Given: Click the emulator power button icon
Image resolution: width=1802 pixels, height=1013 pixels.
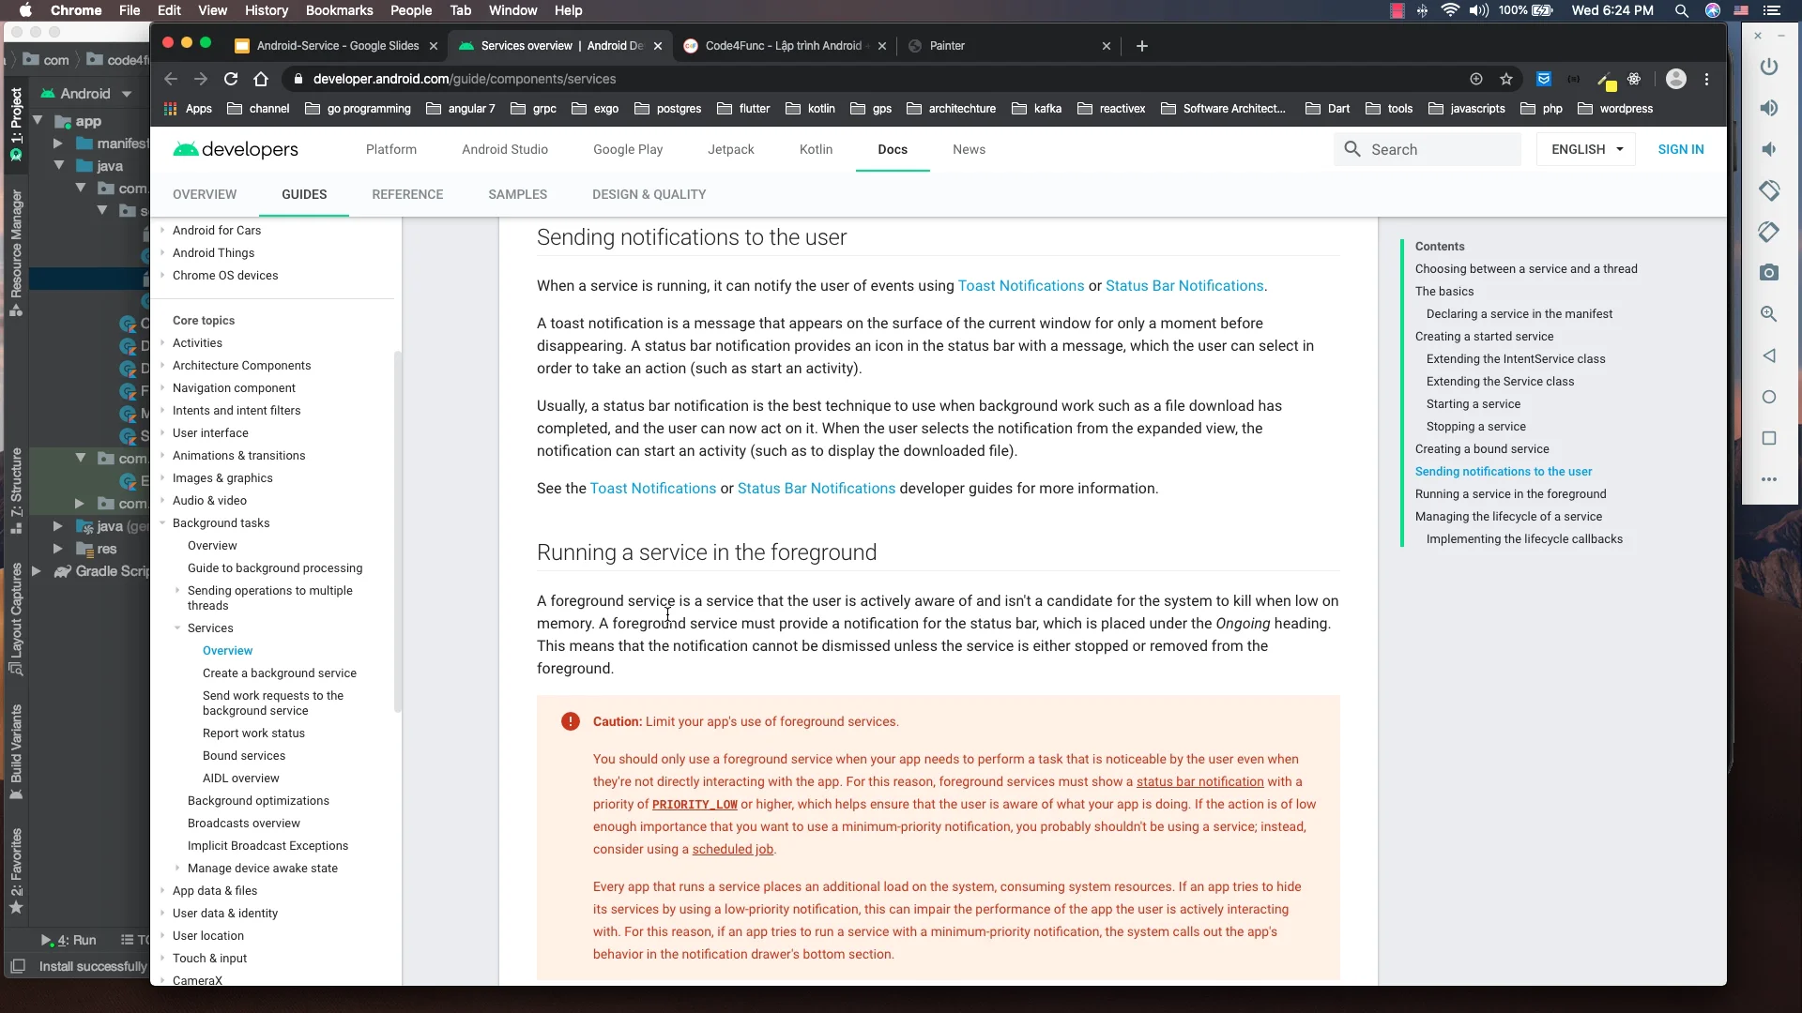Looking at the screenshot, I should tap(1769, 67).
